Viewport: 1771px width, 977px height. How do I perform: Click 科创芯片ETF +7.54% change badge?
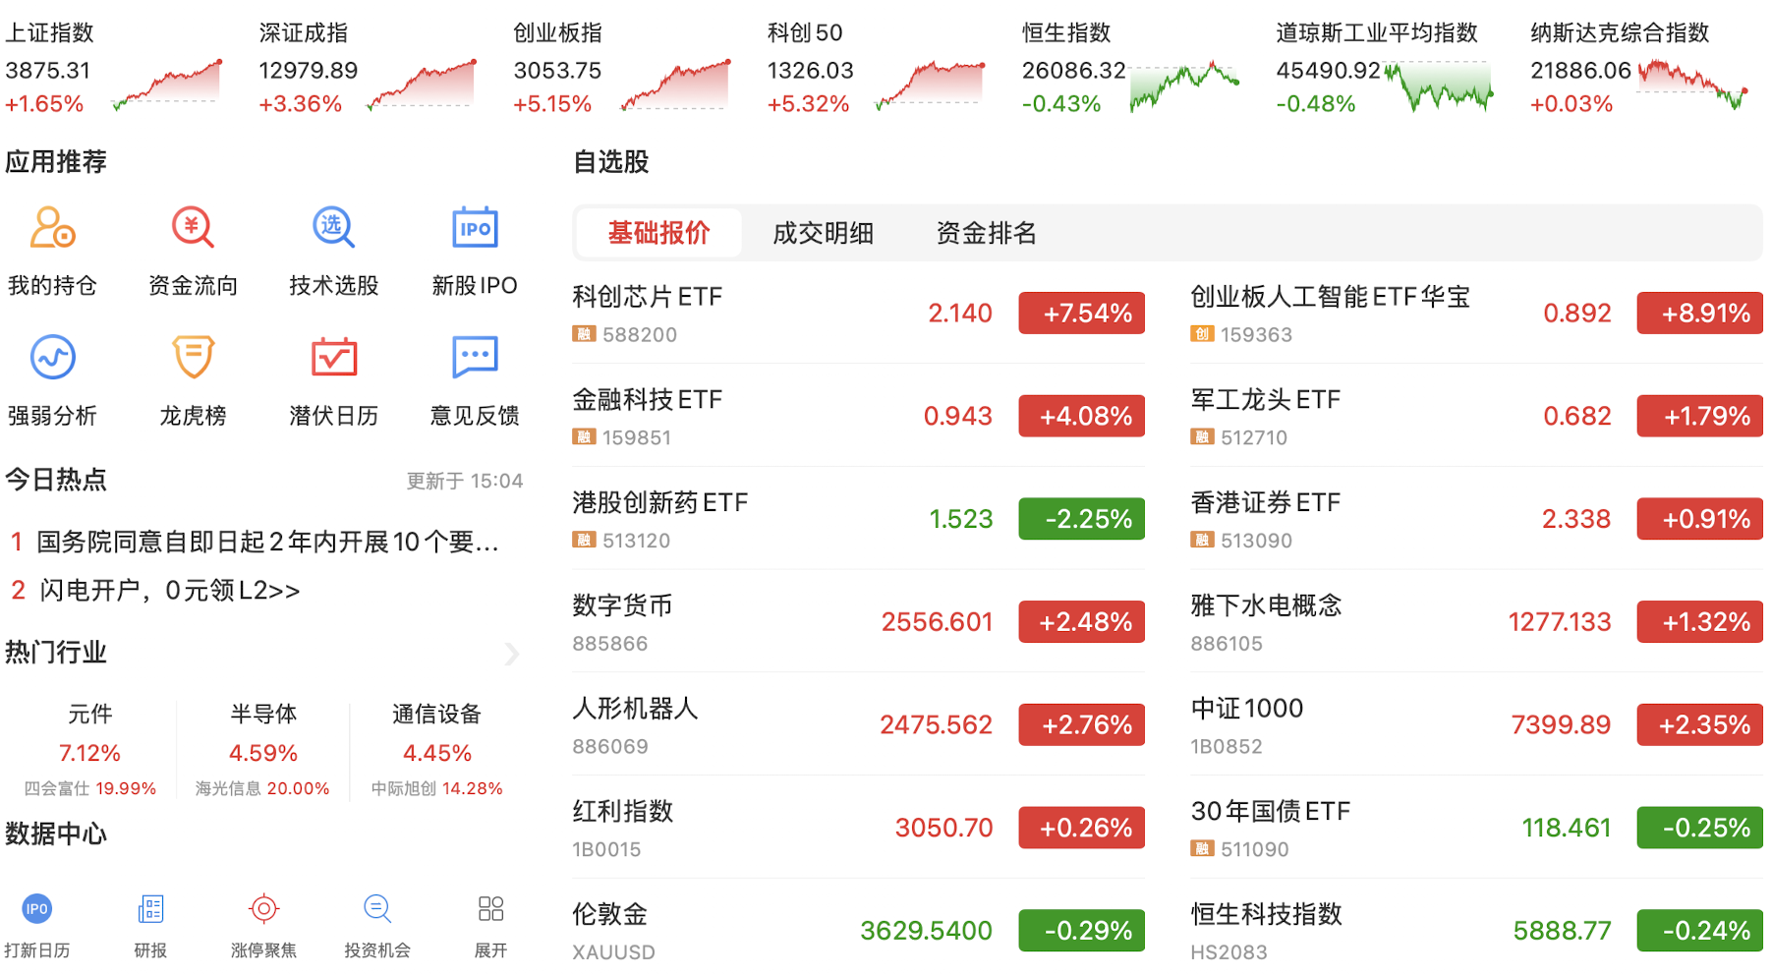tap(1081, 314)
